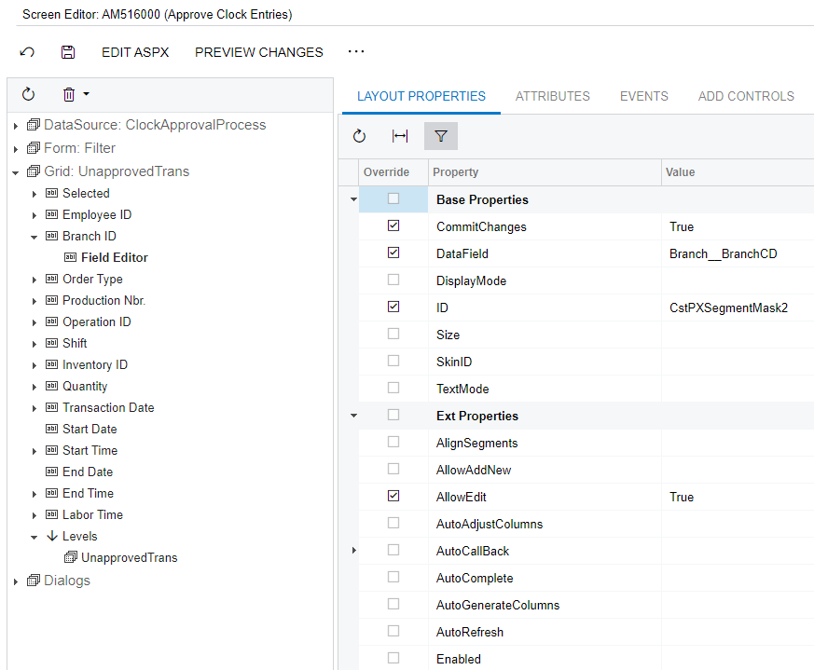Click the field icon beside Selected
814x670 pixels.
coord(51,193)
